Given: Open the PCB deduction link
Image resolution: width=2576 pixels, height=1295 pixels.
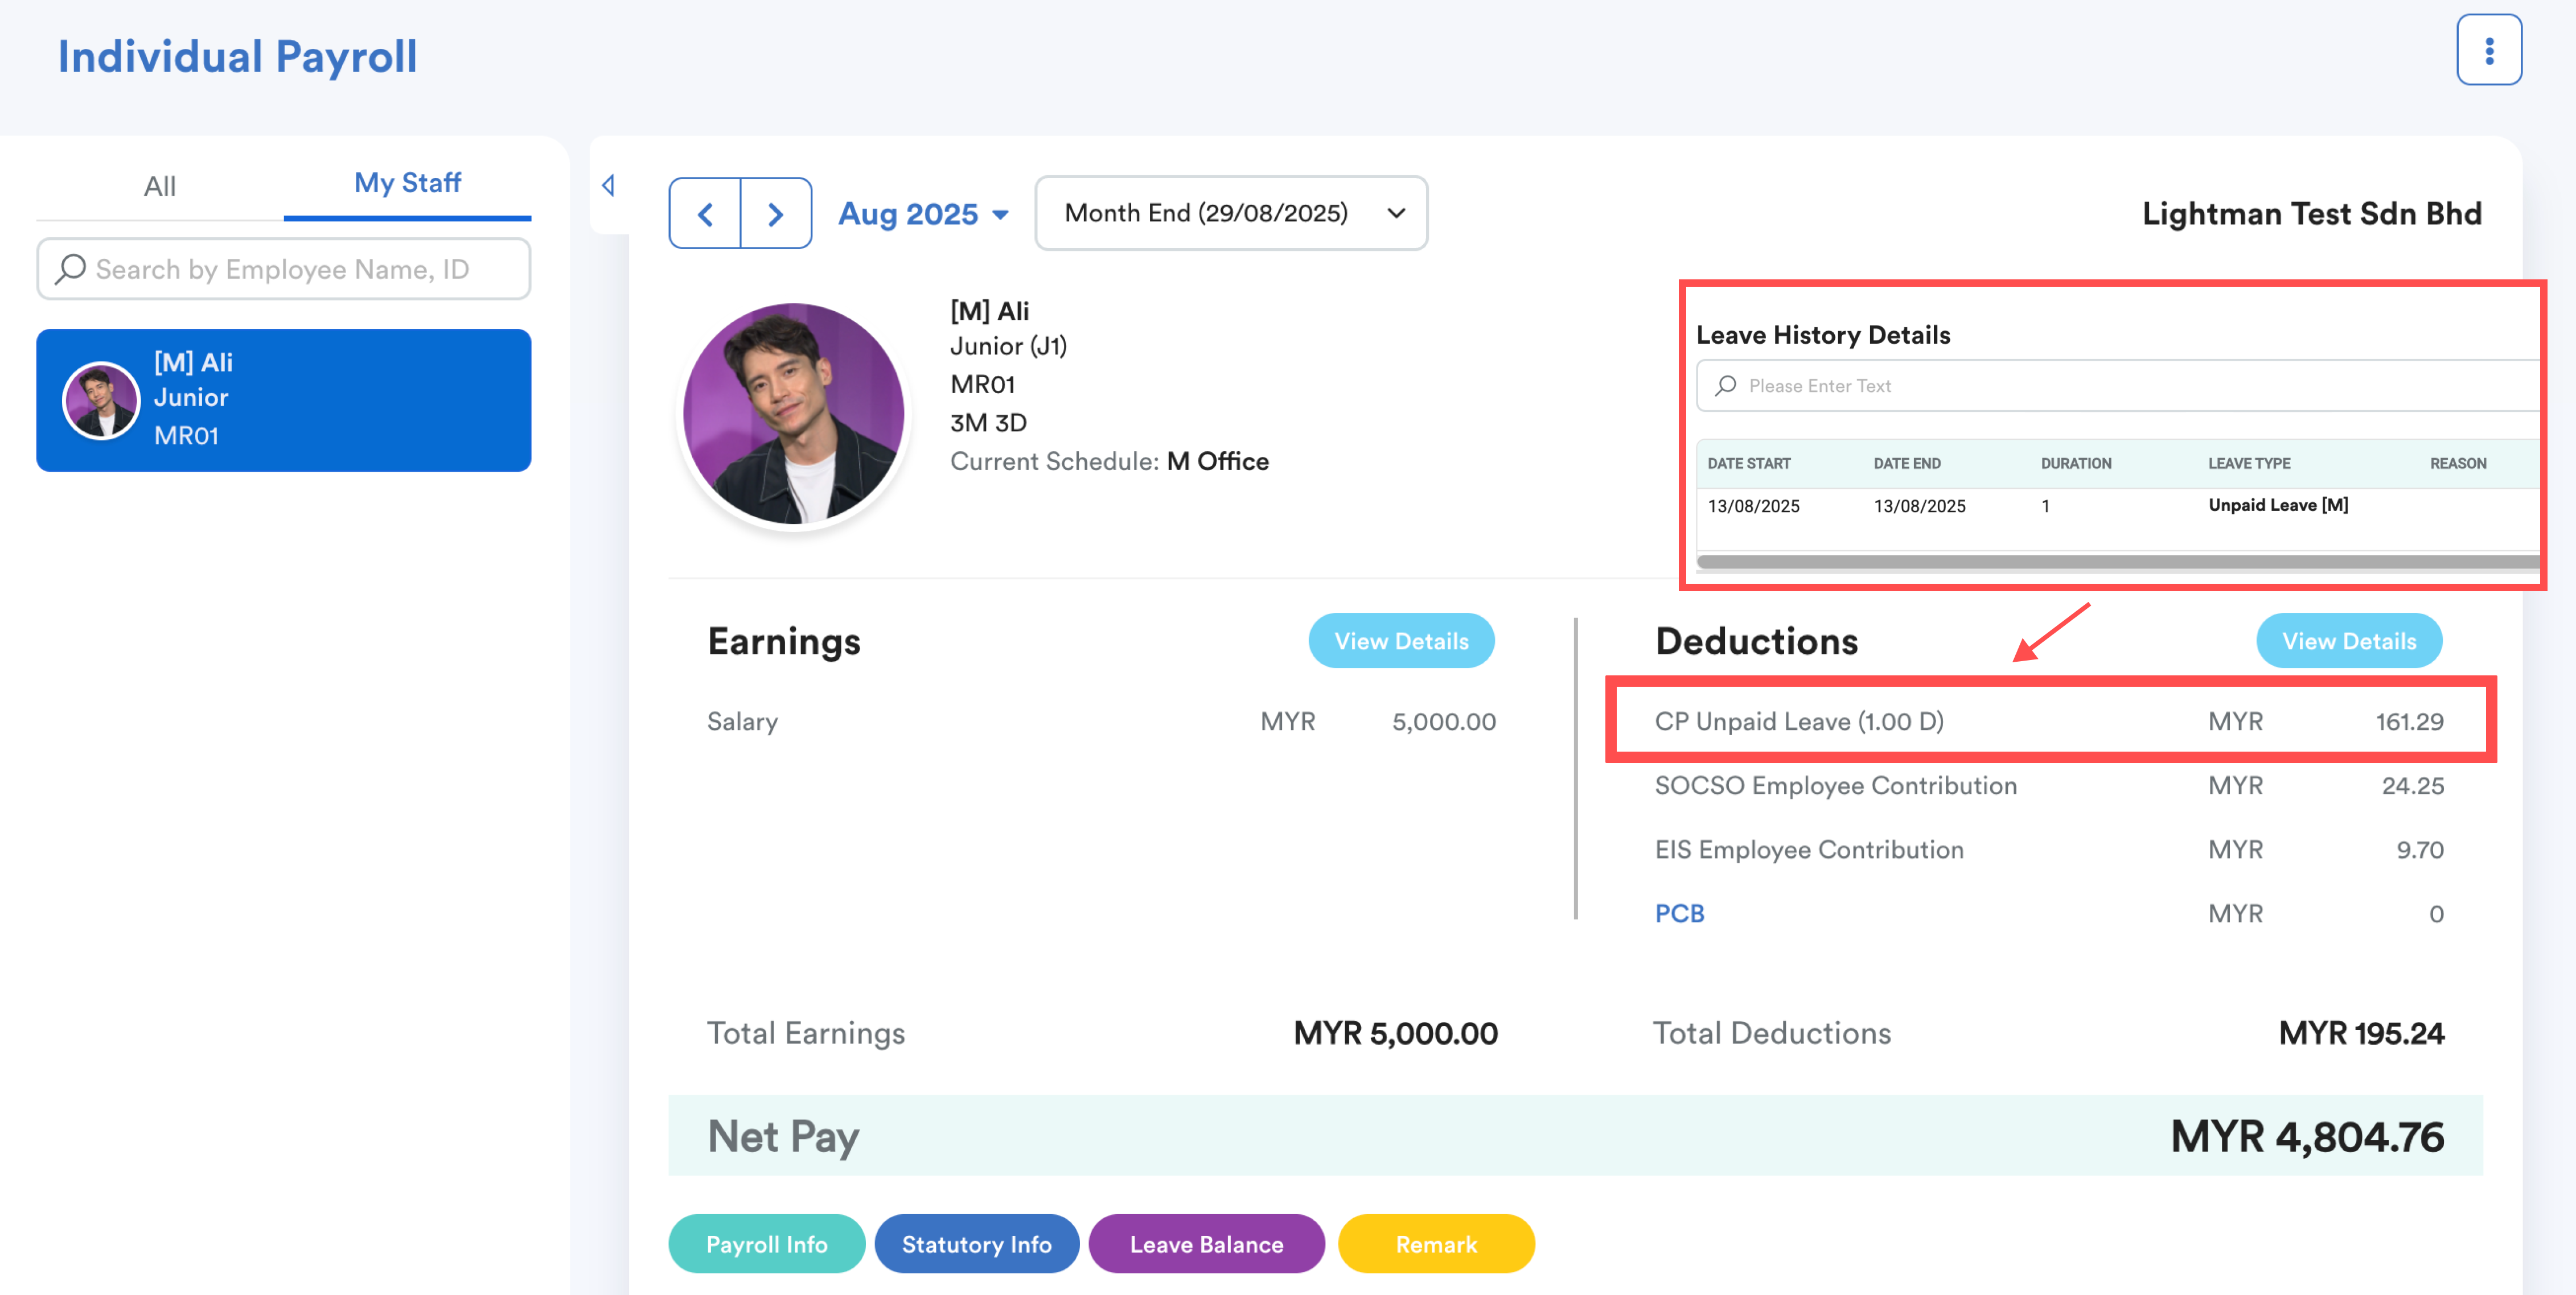Looking at the screenshot, I should click(1679, 913).
